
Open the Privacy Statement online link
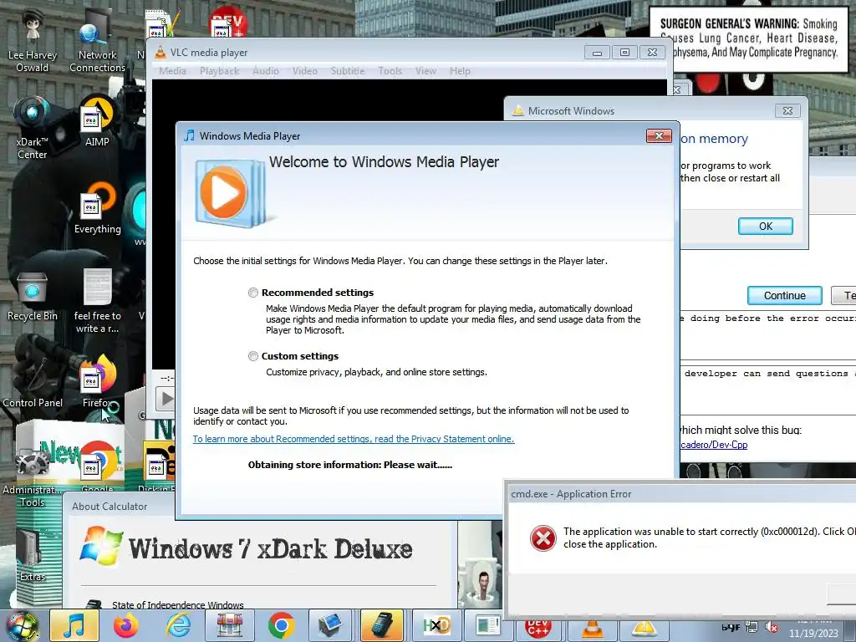(x=354, y=439)
